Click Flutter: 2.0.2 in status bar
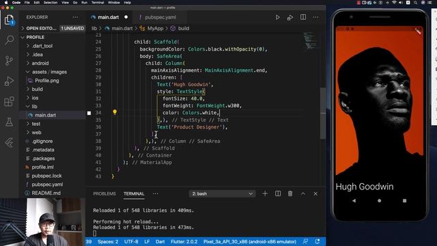Image resolution: width=437 pixels, height=246 pixels. (x=184, y=241)
